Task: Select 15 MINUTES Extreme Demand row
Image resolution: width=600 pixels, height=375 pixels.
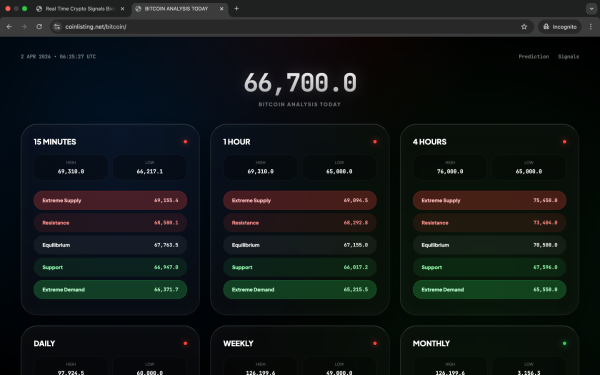Action: pos(110,289)
